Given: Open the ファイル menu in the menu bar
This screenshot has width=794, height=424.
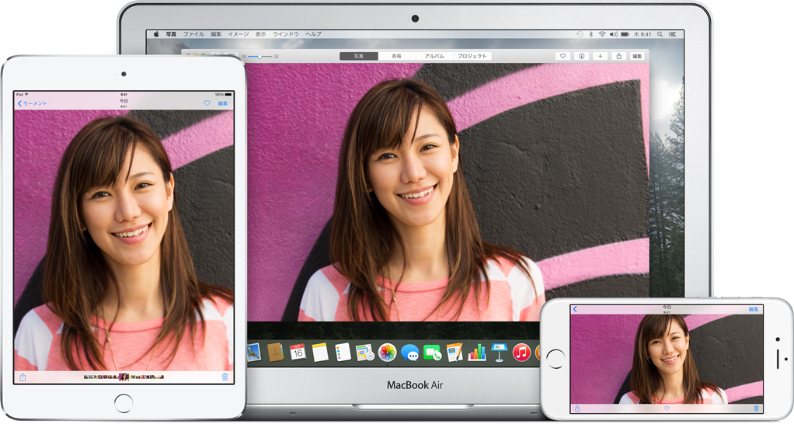Looking at the screenshot, I should (x=193, y=34).
